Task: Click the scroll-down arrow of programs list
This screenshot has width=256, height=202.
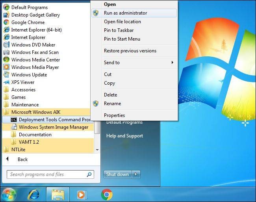Action: tap(97, 150)
